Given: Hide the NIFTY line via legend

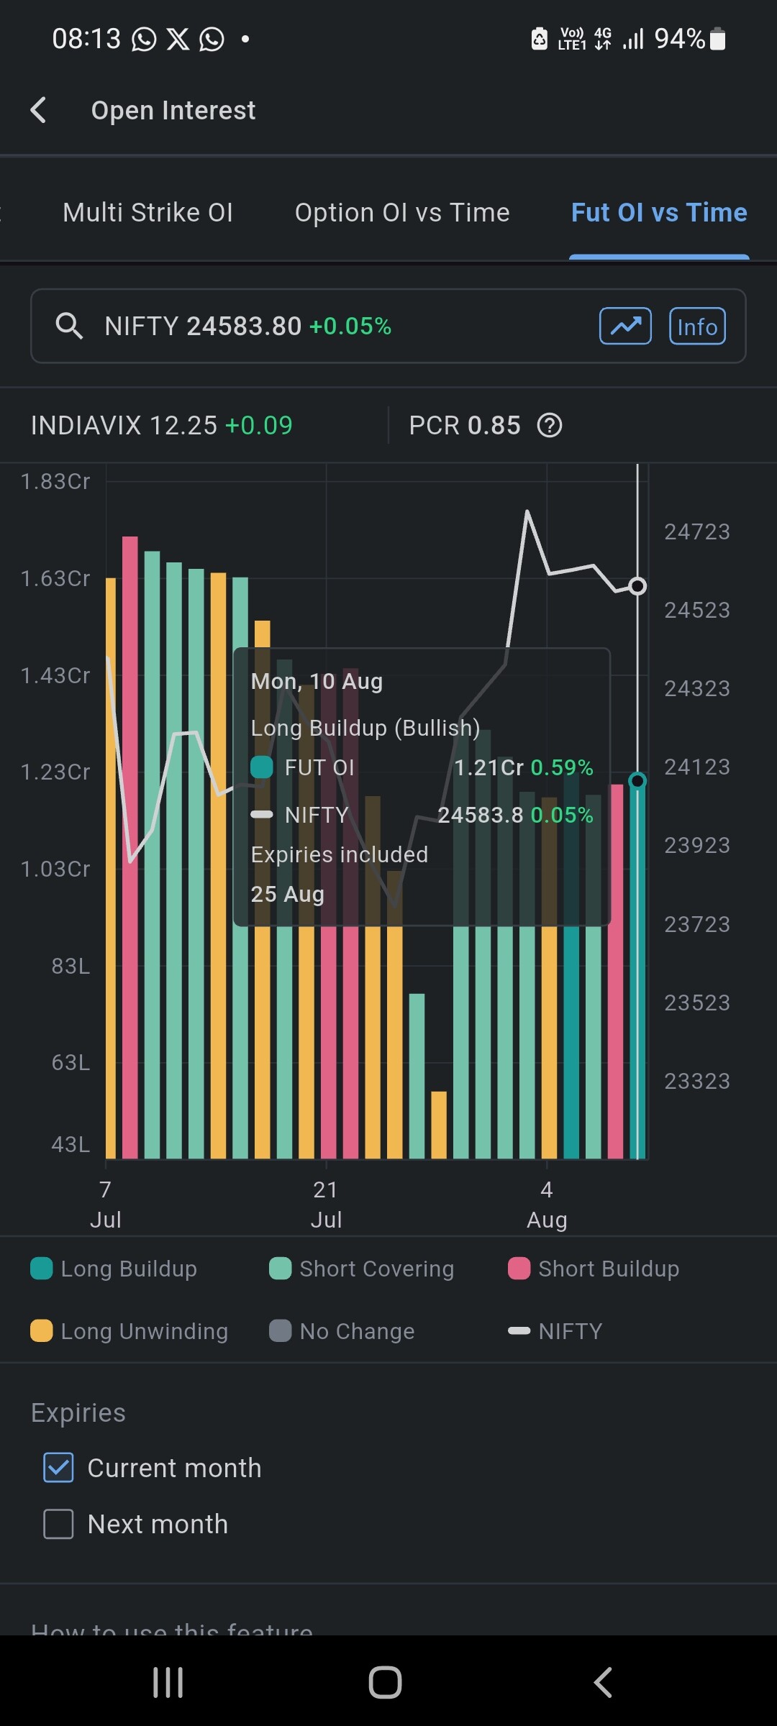Looking at the screenshot, I should [555, 1330].
